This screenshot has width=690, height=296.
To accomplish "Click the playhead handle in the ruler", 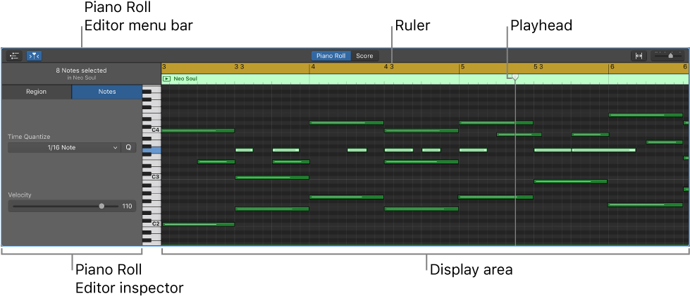I will (x=515, y=77).
